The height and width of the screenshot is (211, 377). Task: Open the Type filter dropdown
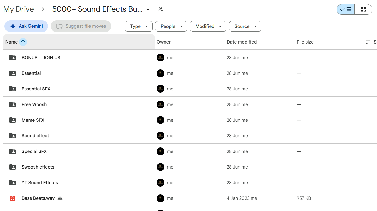point(139,26)
